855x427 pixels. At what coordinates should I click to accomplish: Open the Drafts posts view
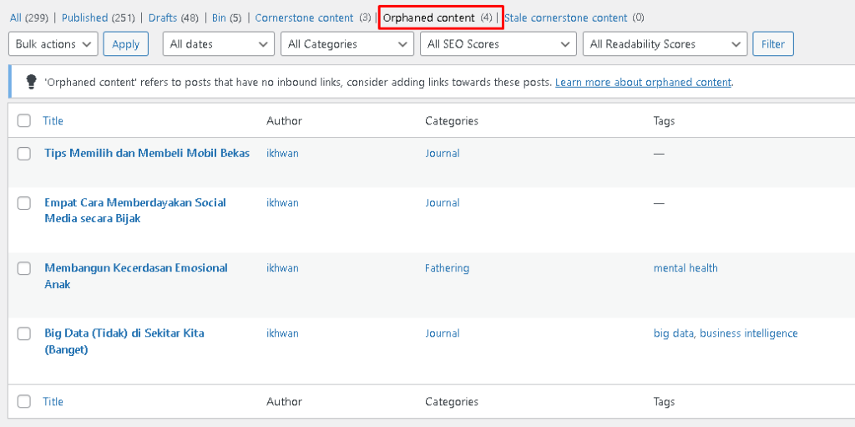[x=163, y=18]
